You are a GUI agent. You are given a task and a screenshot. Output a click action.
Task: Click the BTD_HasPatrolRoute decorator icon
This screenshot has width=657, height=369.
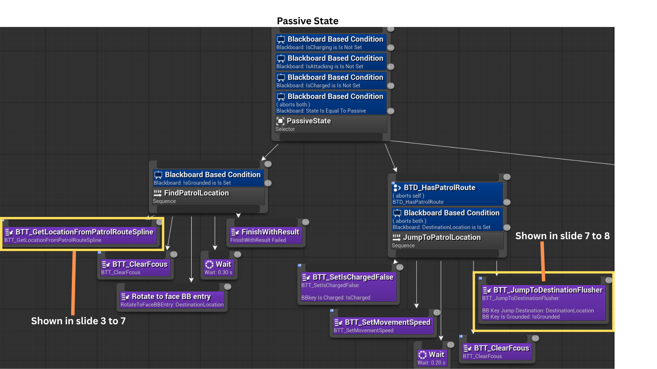click(397, 188)
